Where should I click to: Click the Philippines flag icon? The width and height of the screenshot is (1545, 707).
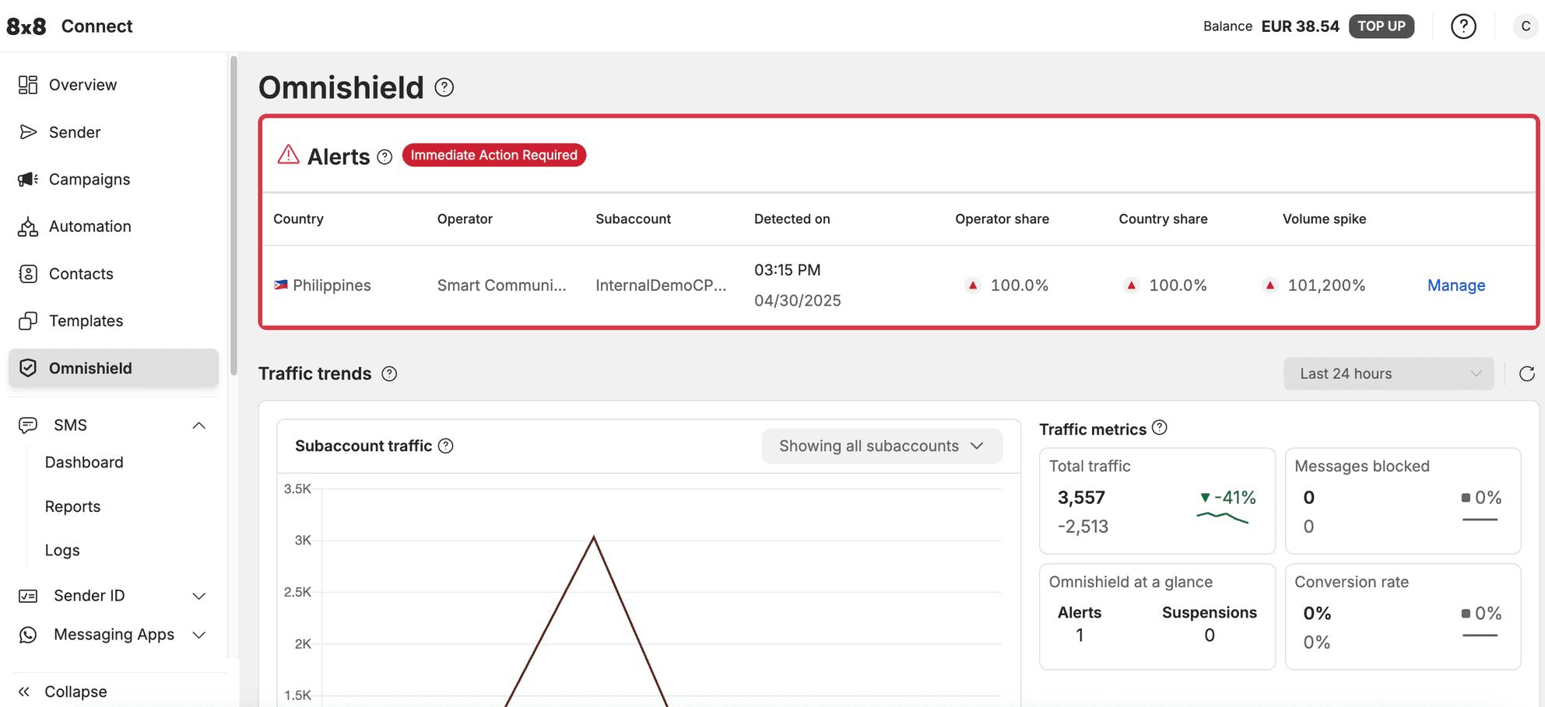[x=281, y=285]
